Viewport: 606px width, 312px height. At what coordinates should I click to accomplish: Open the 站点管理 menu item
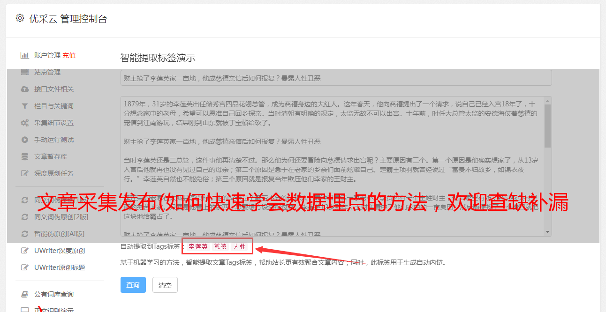[47, 72]
